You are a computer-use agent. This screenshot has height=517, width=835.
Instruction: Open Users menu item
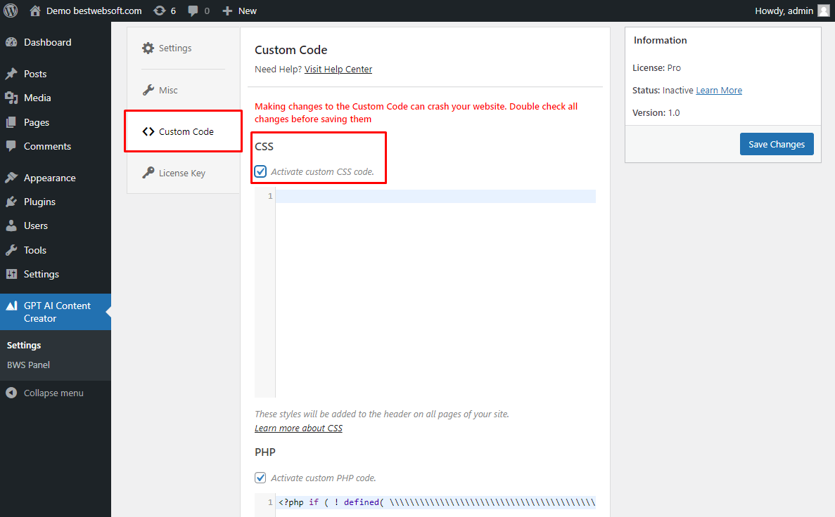coord(56,225)
